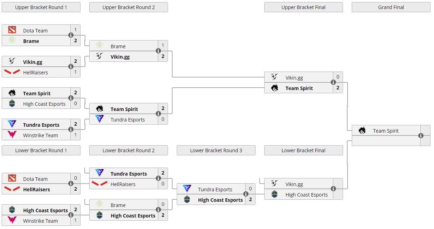Open info for Brame vs Vikin.gg Round 2
The image size is (434, 229).
158,51
